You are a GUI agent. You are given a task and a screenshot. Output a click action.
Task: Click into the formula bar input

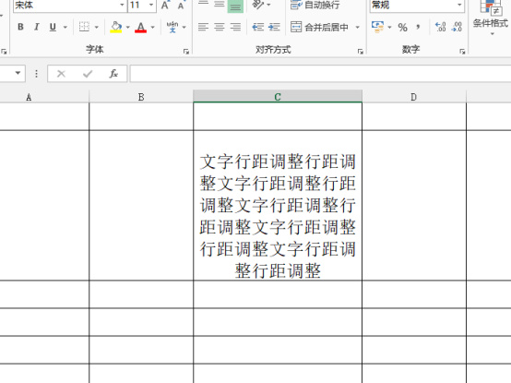click(321, 74)
